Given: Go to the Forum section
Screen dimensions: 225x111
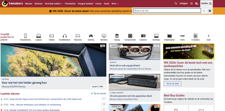Looking at the screenshot, I should click(x=98, y=4).
